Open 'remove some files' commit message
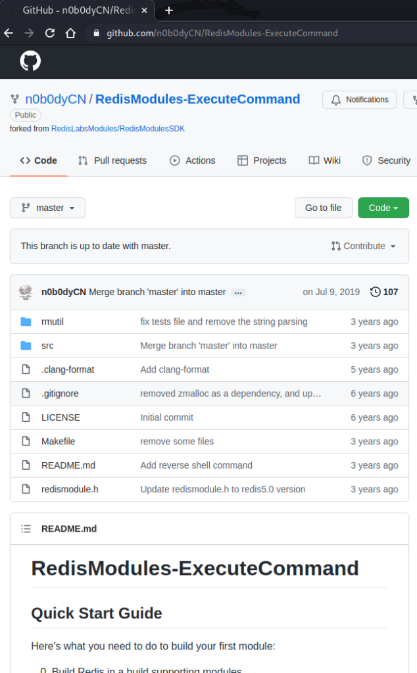The image size is (417, 673). (x=177, y=442)
